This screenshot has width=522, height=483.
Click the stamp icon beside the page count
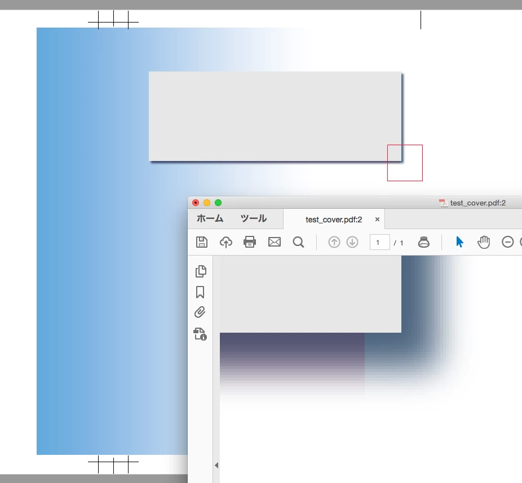pyautogui.click(x=423, y=242)
